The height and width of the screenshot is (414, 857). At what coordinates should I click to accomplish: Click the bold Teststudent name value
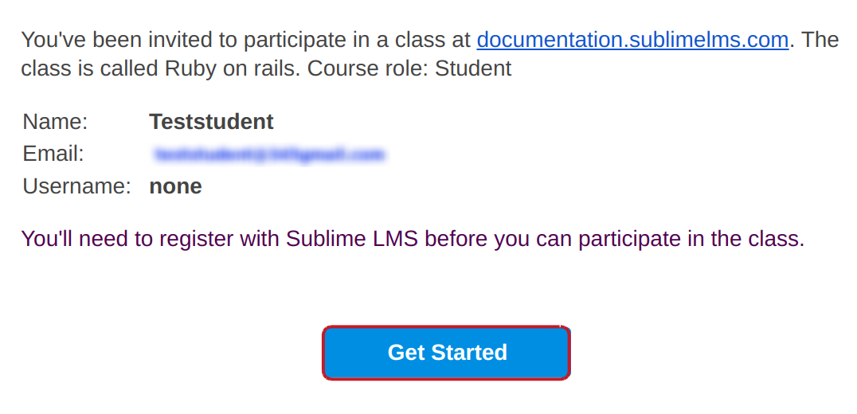(211, 122)
